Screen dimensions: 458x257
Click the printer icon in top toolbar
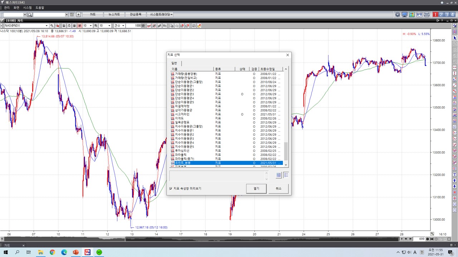pos(427,15)
